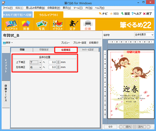Select the 位置補正 tab
Image resolution: width=156 pixels, height=131 pixels.
pyautogui.click(x=66, y=50)
